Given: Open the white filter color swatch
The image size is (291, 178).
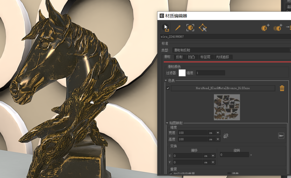Looking at the screenshot, I should click(182, 73).
